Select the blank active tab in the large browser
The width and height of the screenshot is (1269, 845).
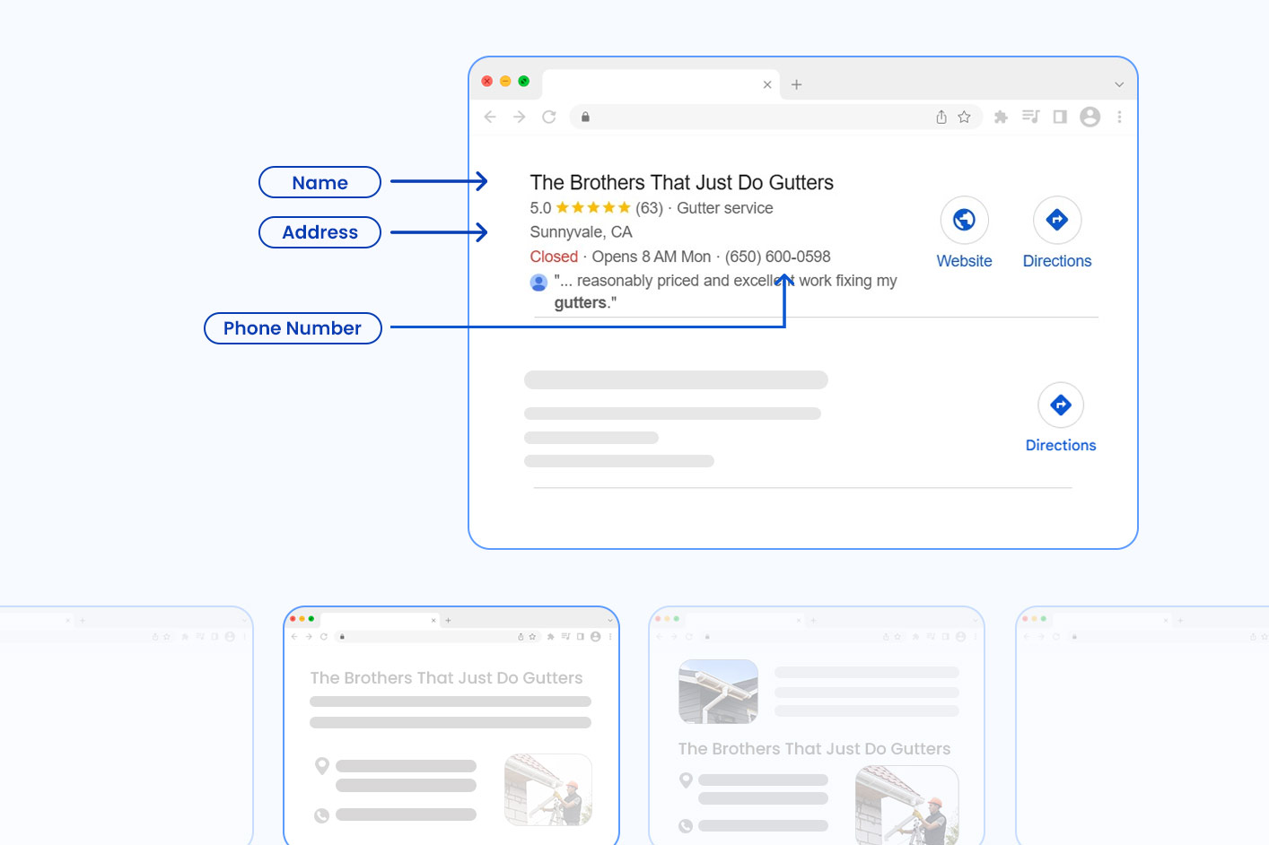(661, 84)
